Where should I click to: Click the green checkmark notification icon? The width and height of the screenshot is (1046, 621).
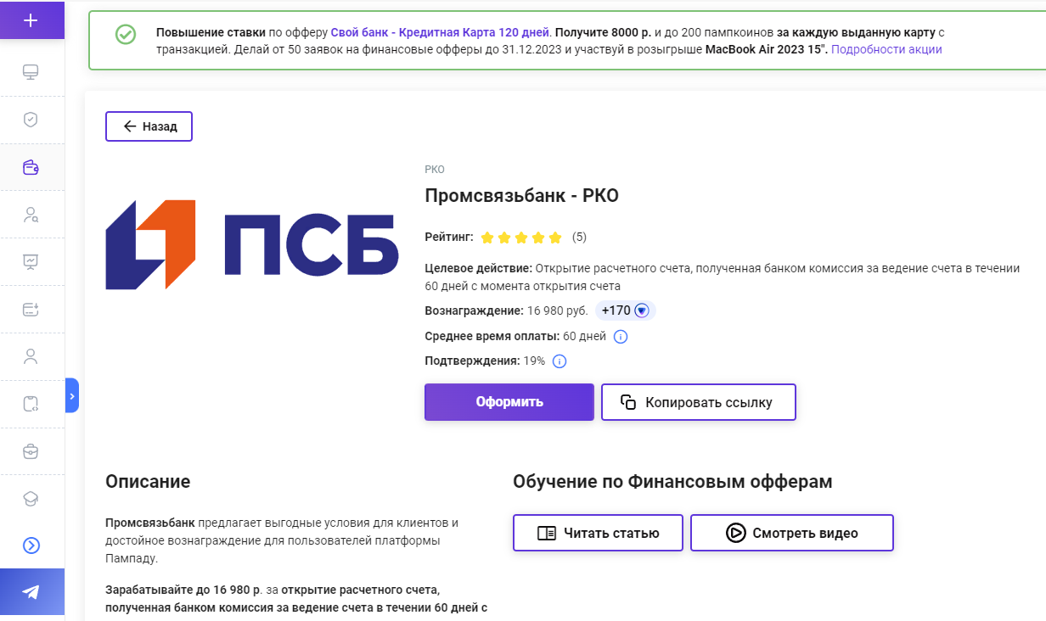[126, 34]
